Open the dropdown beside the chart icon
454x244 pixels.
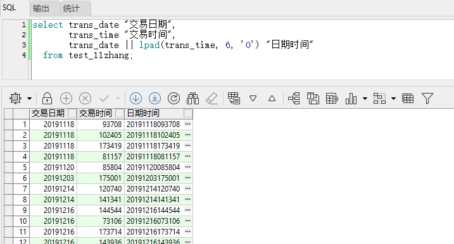point(365,99)
